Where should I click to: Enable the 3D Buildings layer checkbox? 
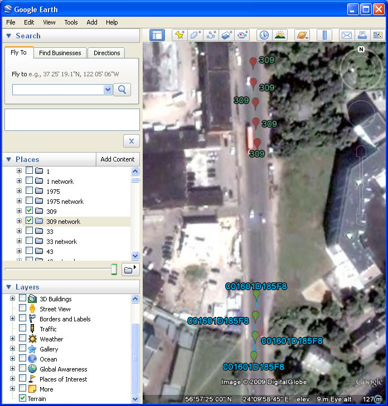coord(22,298)
